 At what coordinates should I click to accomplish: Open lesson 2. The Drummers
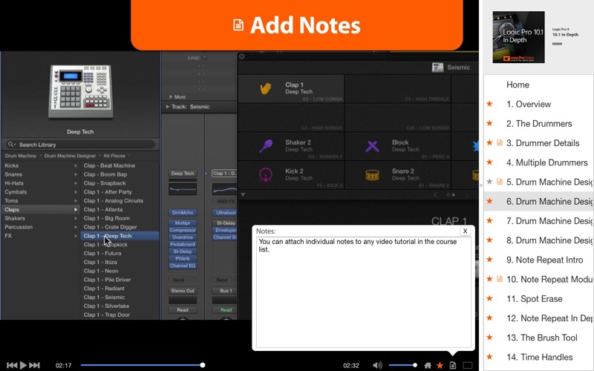[x=539, y=124]
